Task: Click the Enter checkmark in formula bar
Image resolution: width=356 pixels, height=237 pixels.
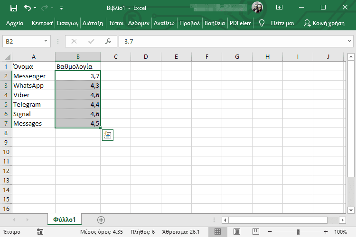Action: pyautogui.click(x=91, y=41)
